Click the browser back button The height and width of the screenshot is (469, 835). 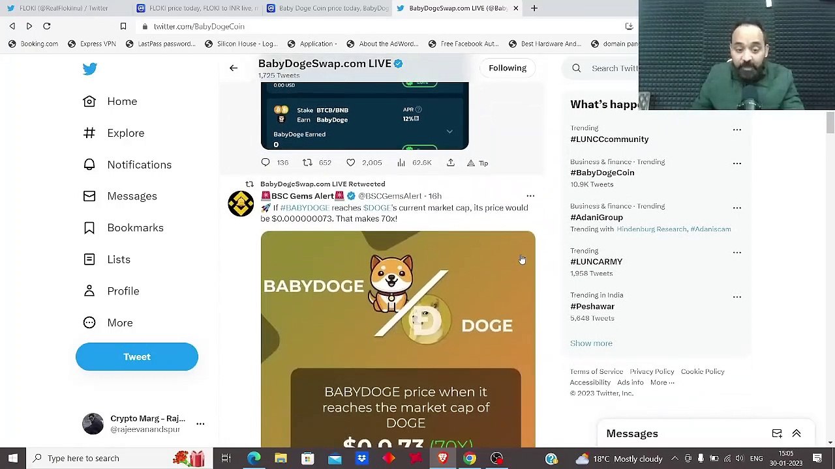[x=12, y=27]
